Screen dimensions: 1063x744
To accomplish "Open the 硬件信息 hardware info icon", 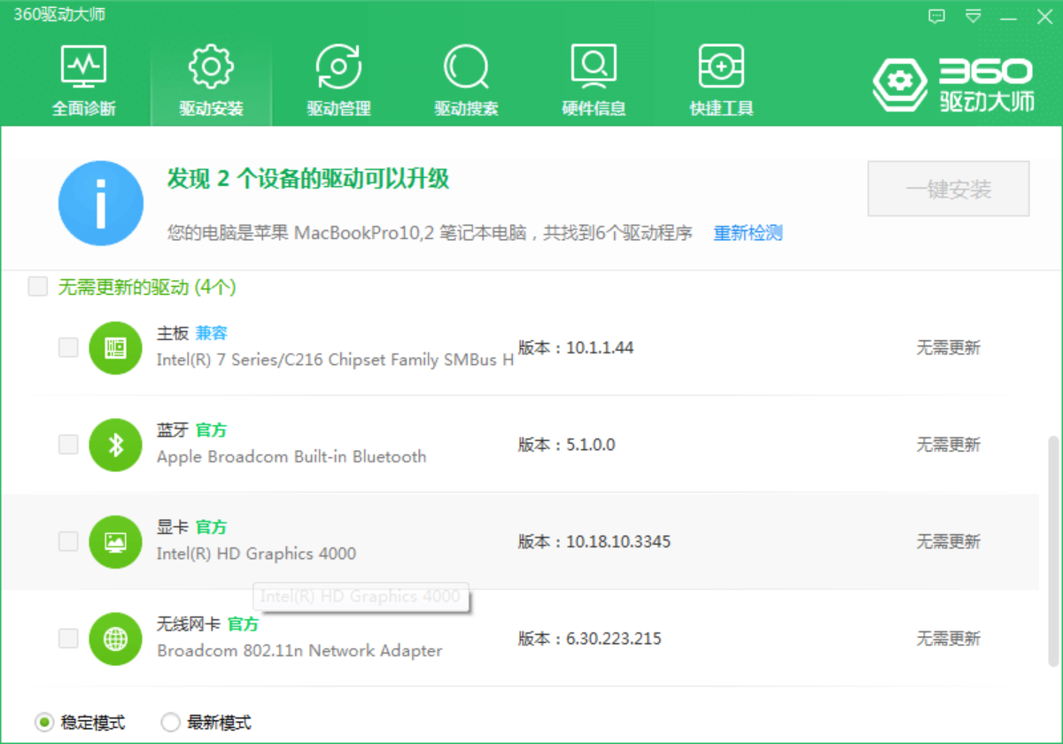I will (594, 68).
